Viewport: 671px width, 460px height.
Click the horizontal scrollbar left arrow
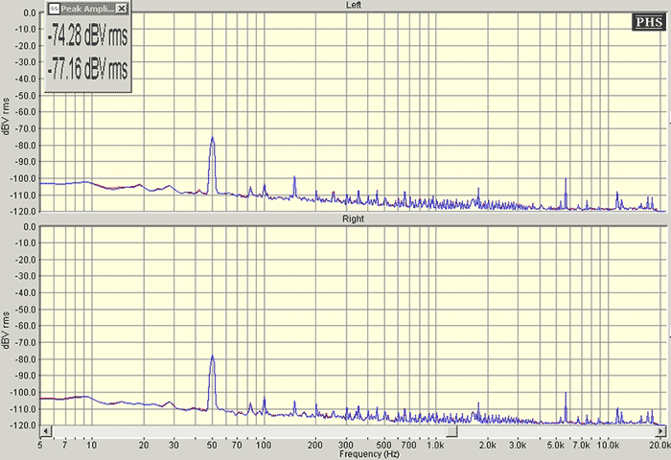(x=46, y=431)
